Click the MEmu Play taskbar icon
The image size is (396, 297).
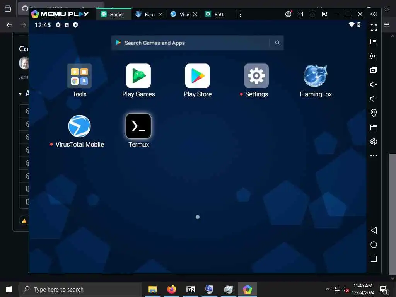pyautogui.click(x=247, y=289)
